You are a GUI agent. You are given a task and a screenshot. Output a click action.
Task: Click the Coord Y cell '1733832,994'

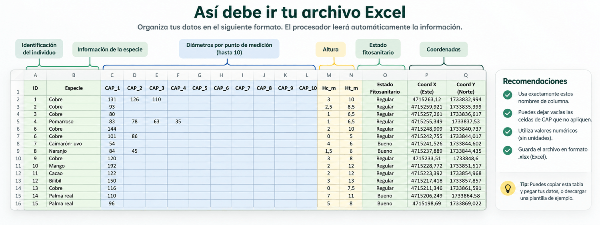466,99
